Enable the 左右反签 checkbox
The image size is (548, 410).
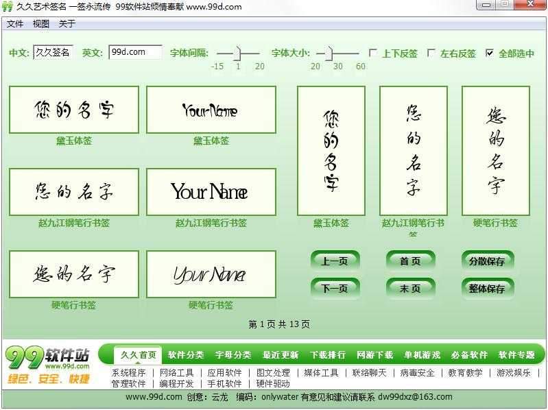431,53
